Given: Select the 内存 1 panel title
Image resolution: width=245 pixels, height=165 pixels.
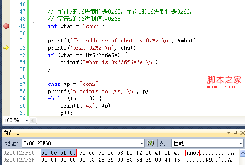Looking at the screenshot, I should click(x=11, y=133).
